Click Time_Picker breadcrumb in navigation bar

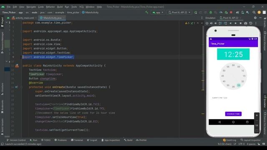click(9, 12)
